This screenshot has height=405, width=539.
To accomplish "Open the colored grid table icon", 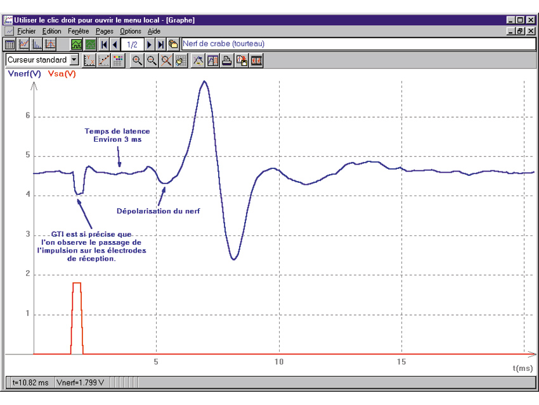I will pyautogui.click(x=118, y=61).
